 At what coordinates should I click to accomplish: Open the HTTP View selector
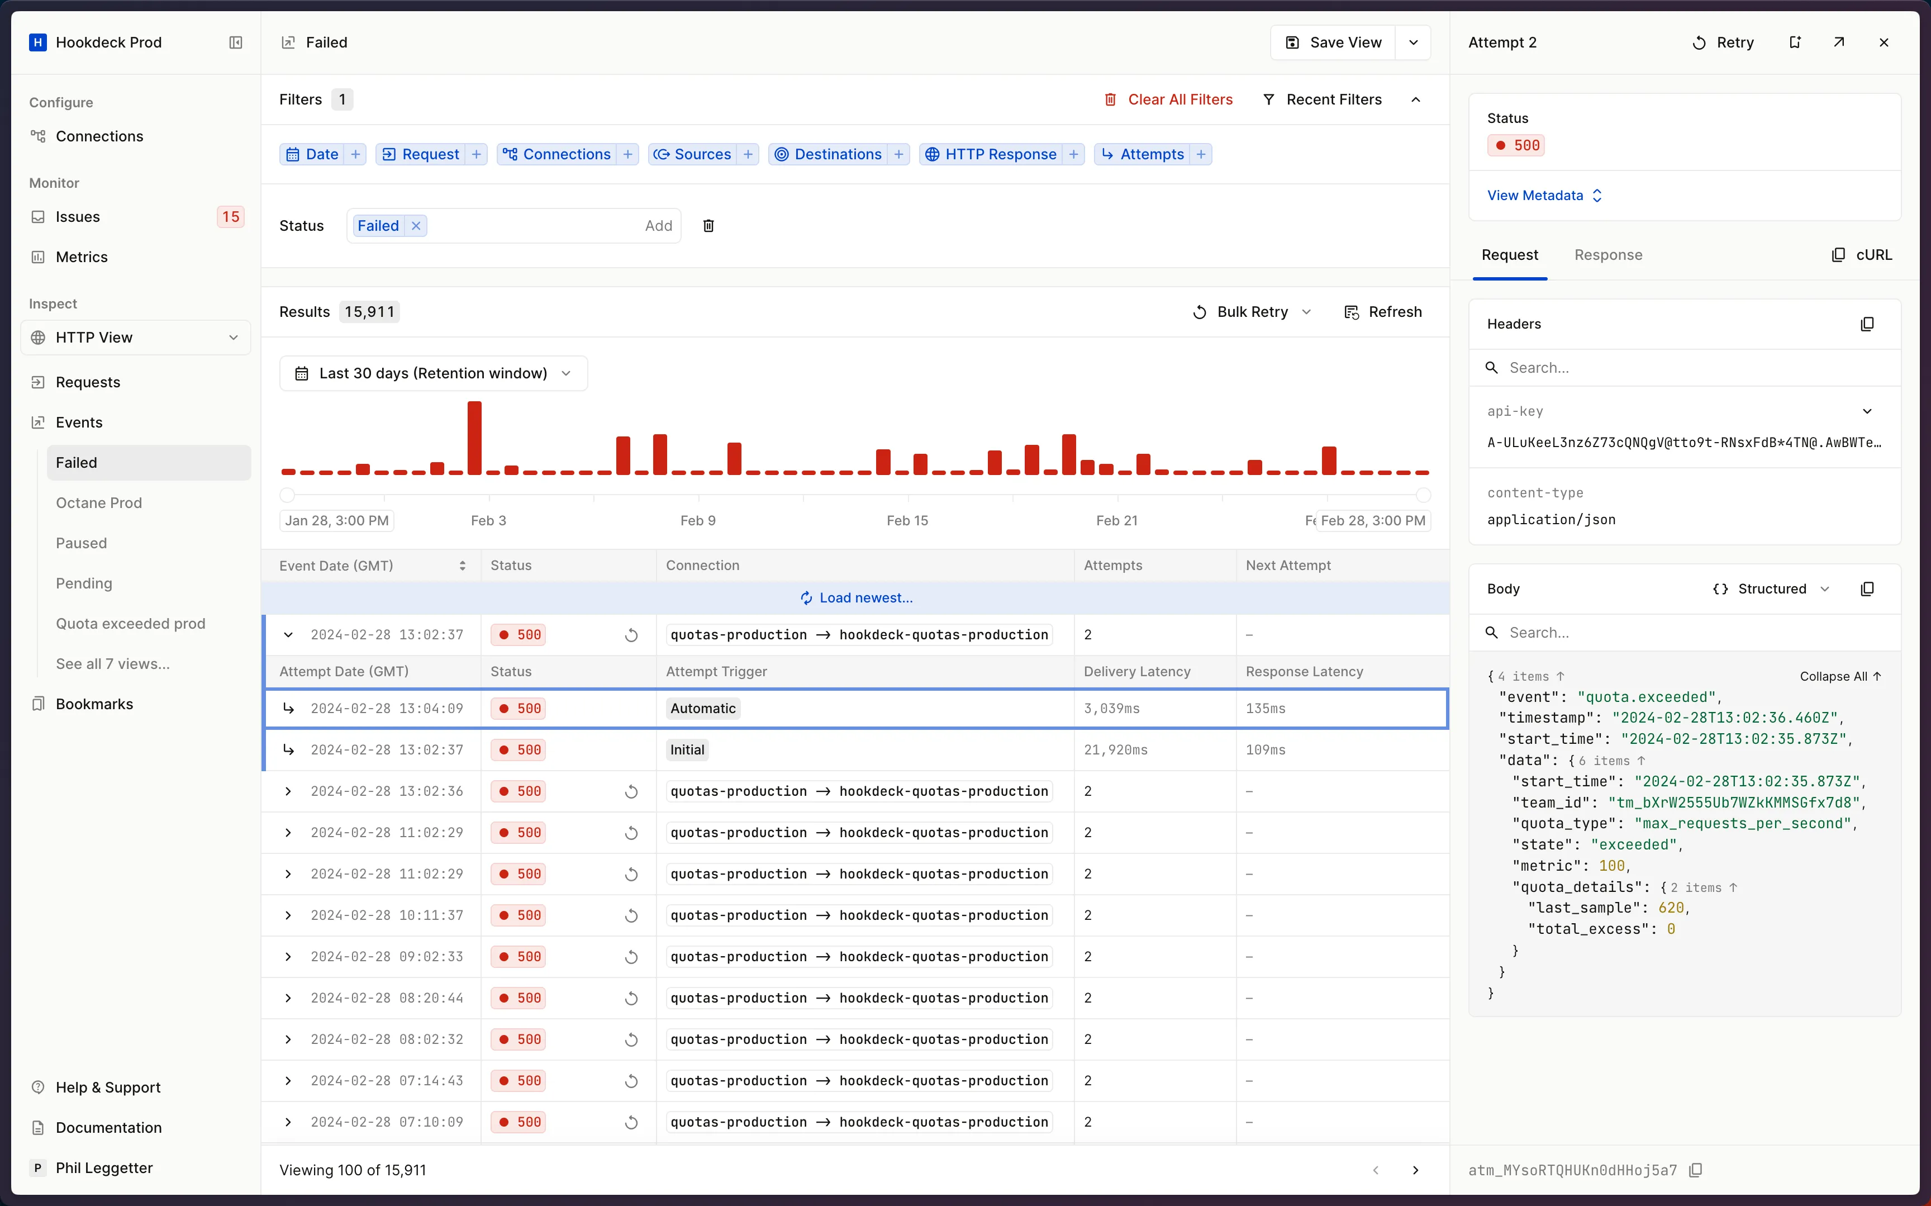[136, 338]
